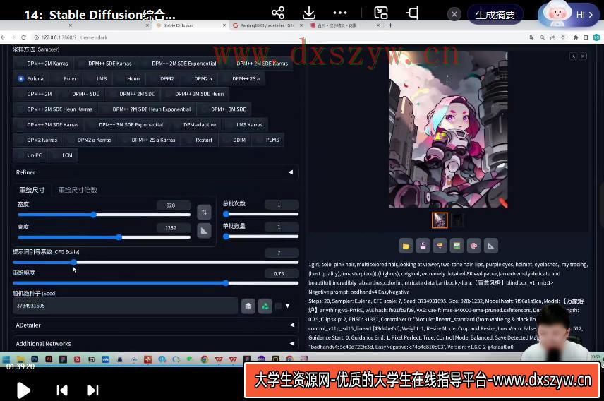Save zip archive icon below image

(x=440, y=246)
